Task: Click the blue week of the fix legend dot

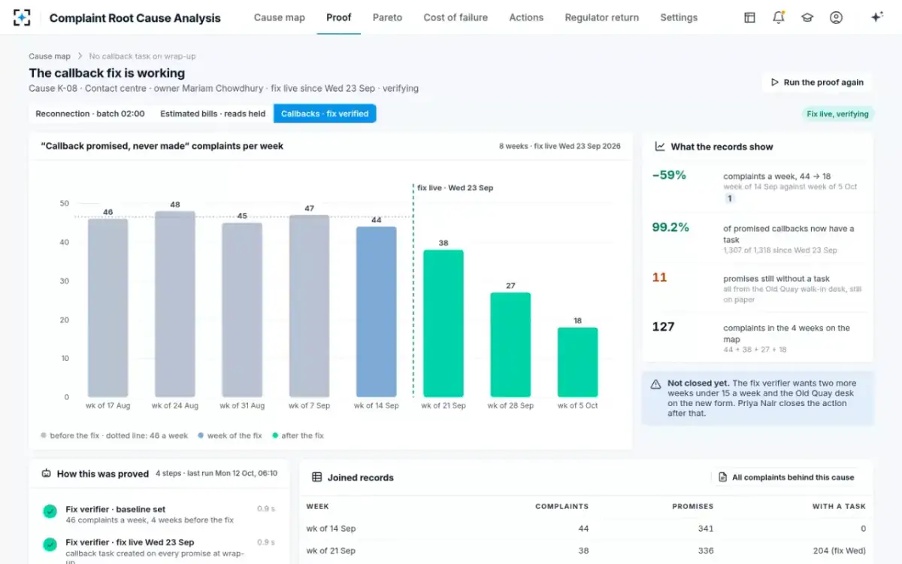Action: pyautogui.click(x=201, y=435)
